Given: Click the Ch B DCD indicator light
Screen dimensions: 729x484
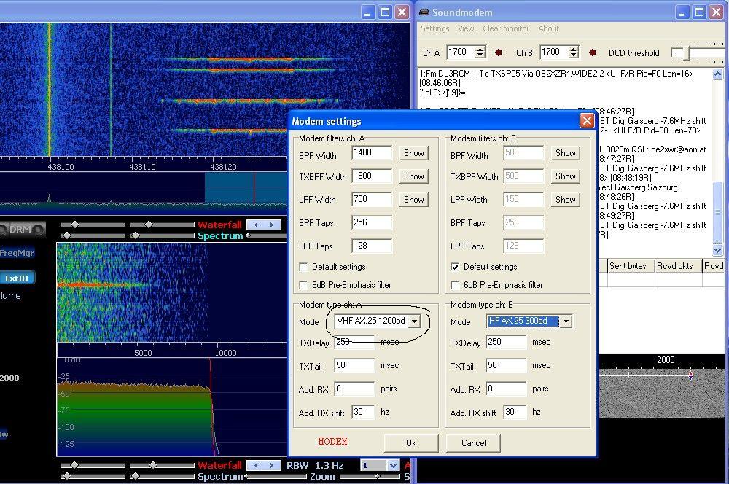Looking at the screenshot, I should pos(593,52).
